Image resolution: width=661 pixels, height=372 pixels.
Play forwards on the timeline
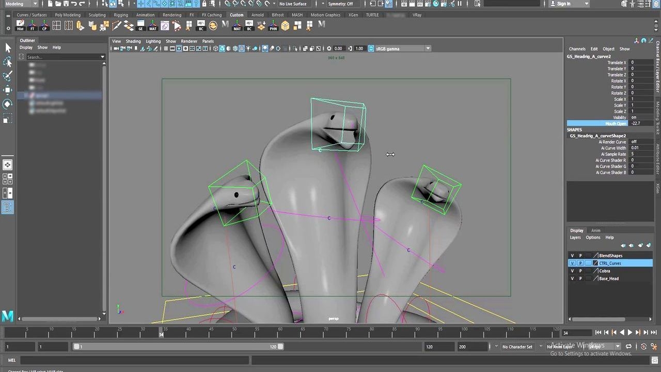click(629, 333)
